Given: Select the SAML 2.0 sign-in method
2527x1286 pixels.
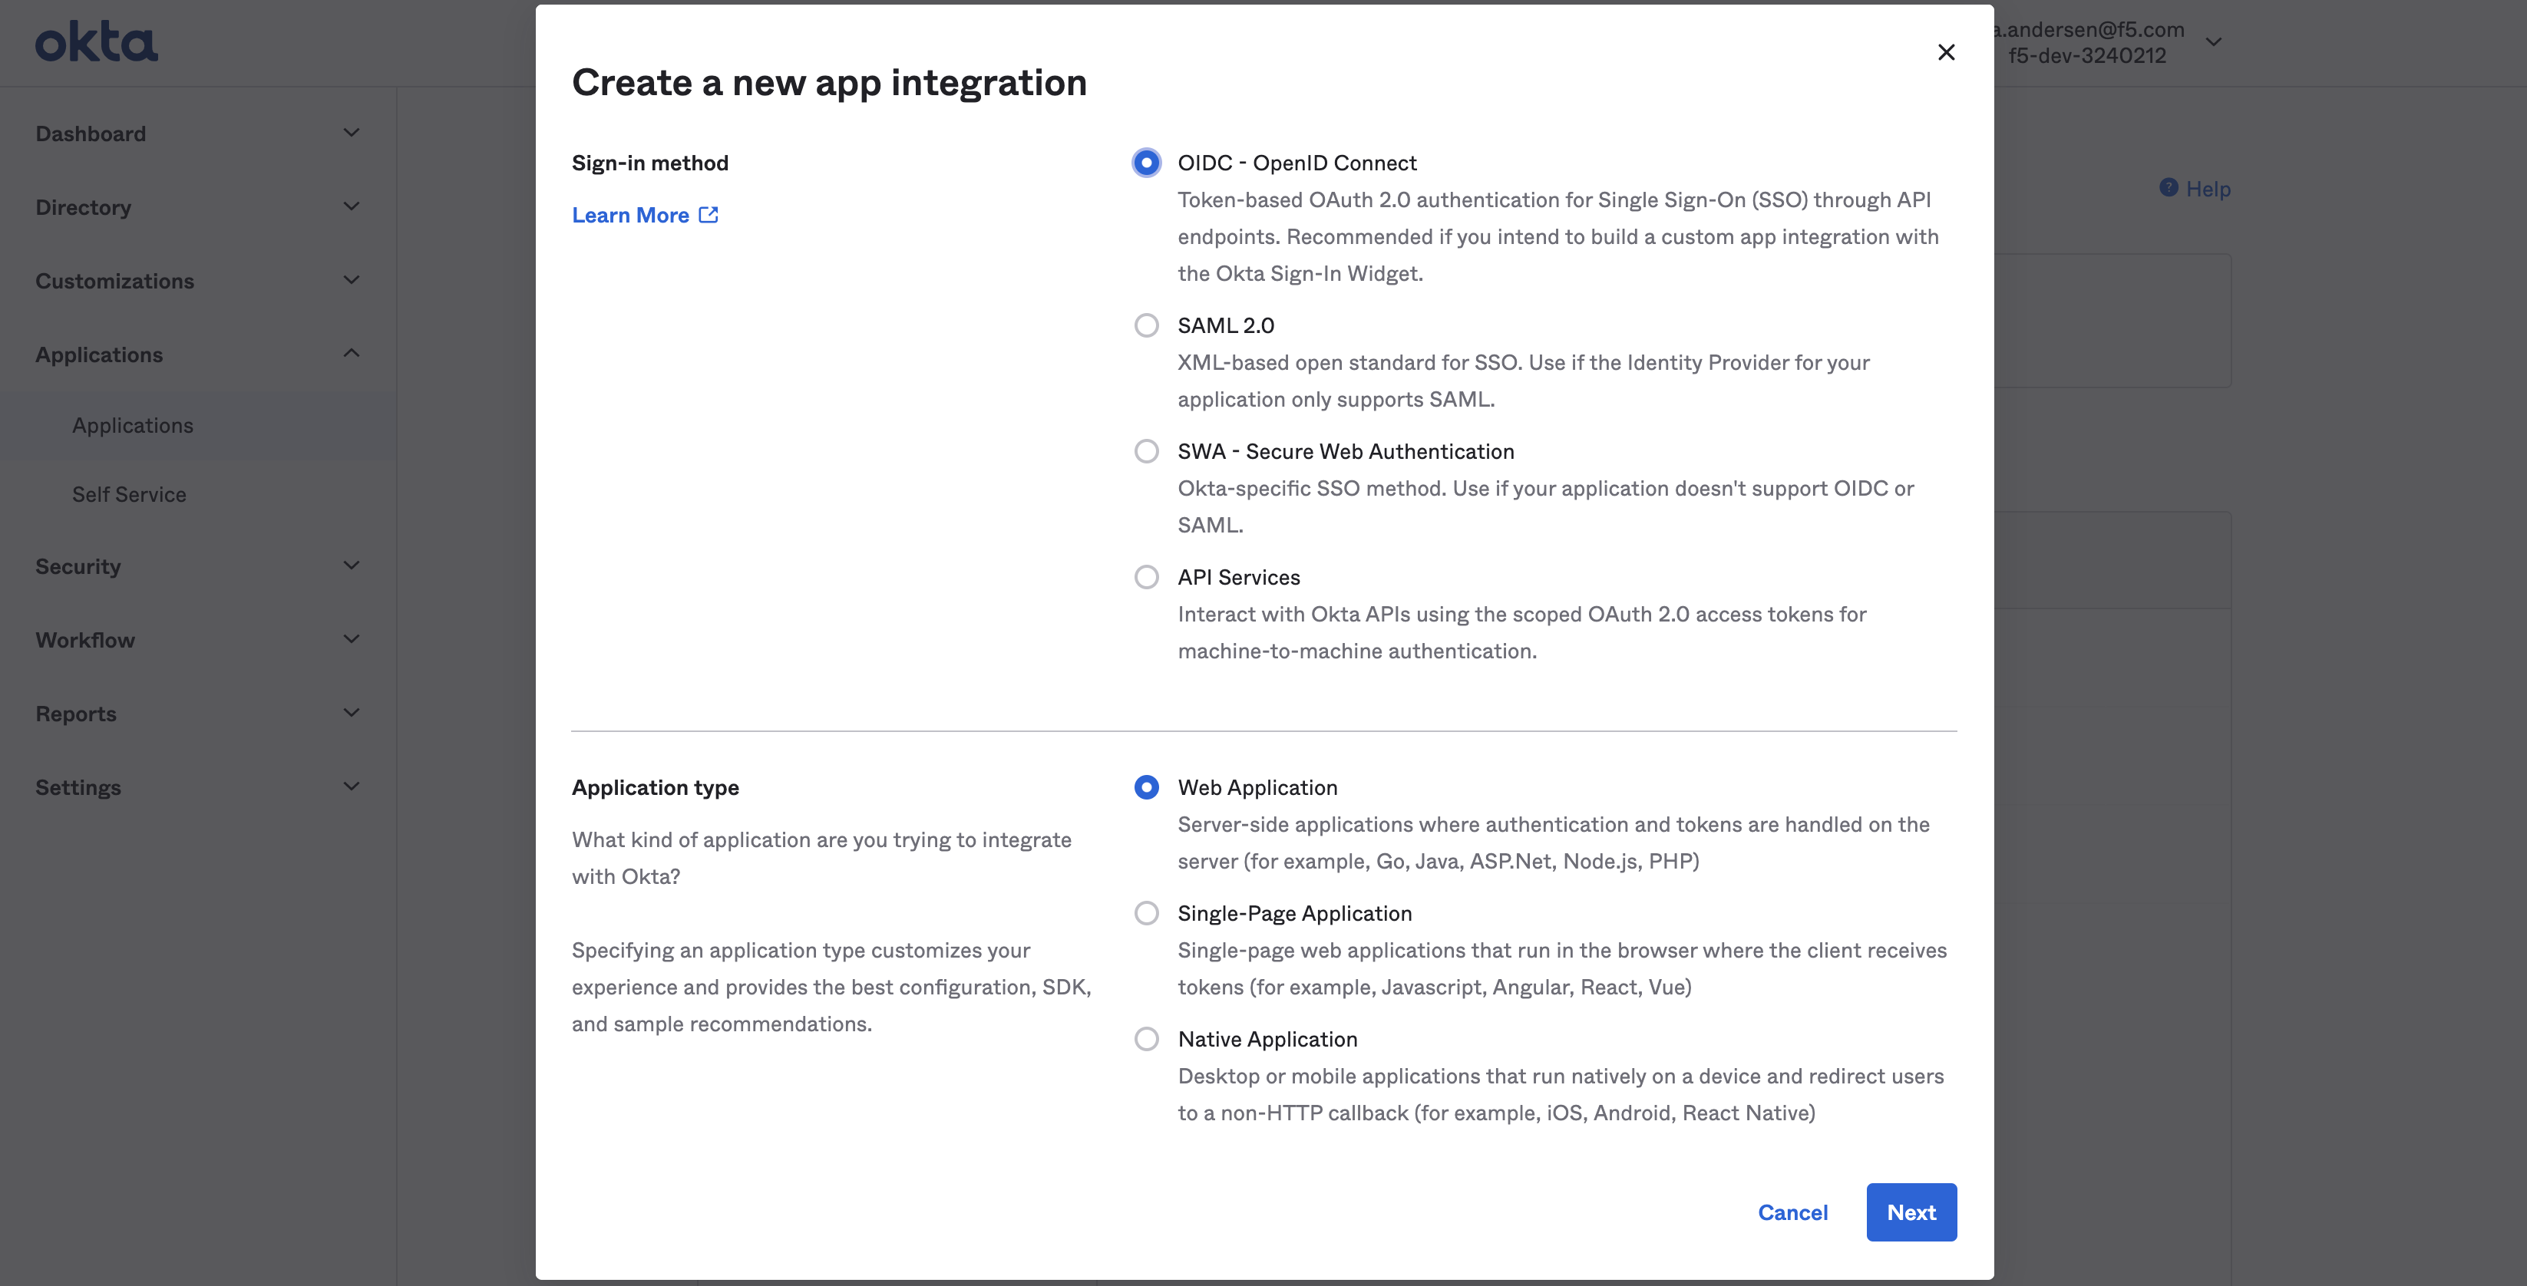Looking at the screenshot, I should coord(1146,325).
